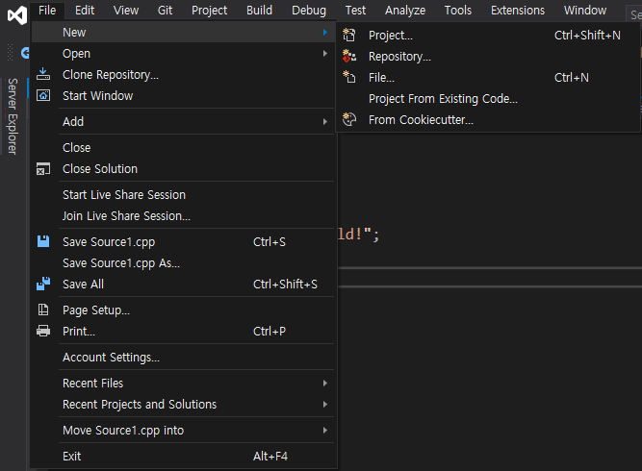Expand the New submenu arrow
The width and height of the screenshot is (642, 471).
(325, 32)
